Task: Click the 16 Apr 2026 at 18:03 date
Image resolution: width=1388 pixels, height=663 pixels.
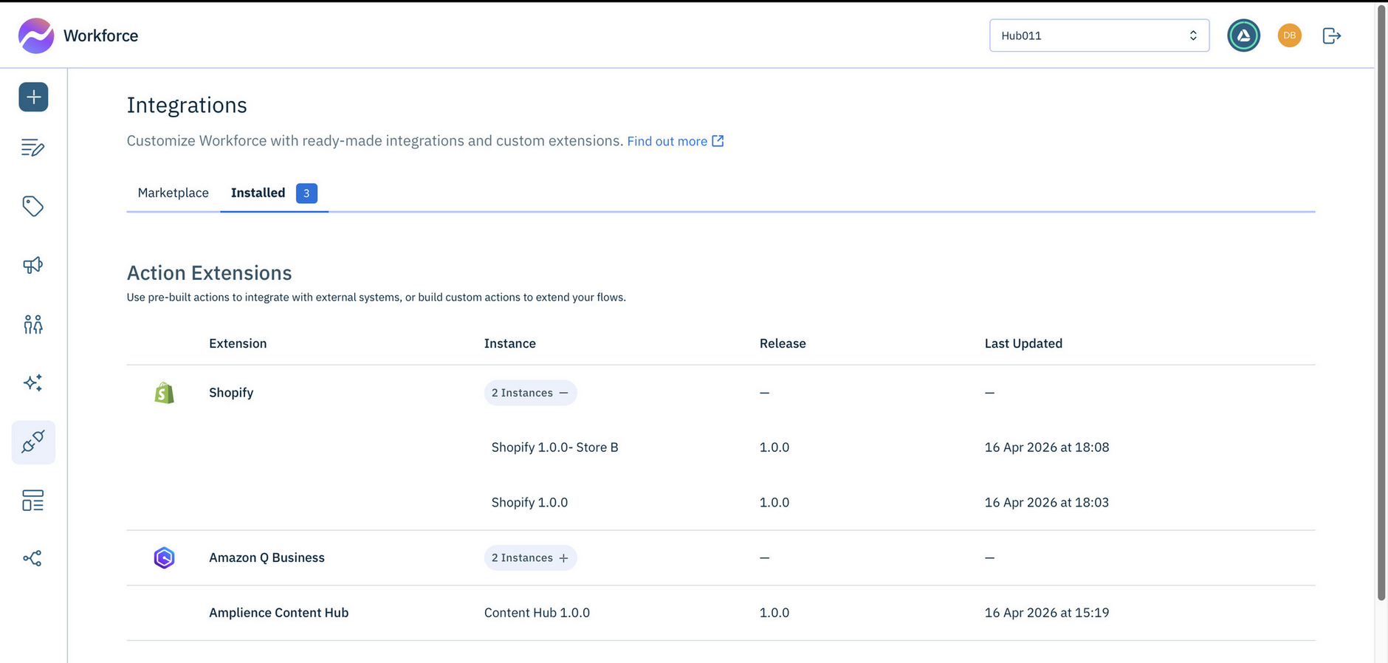Action: pos(1047,503)
